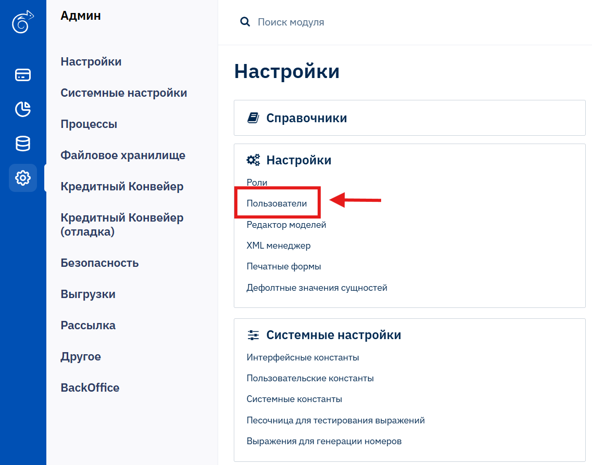
Task: Open Системные константы link
Action: pyautogui.click(x=294, y=399)
